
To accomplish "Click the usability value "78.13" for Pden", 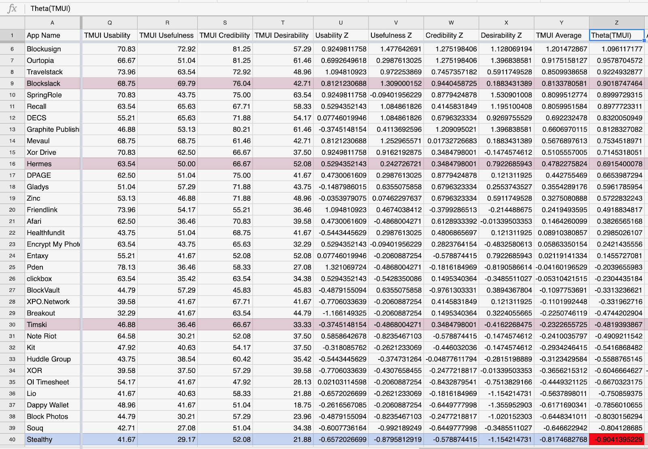I will click(x=110, y=267).
